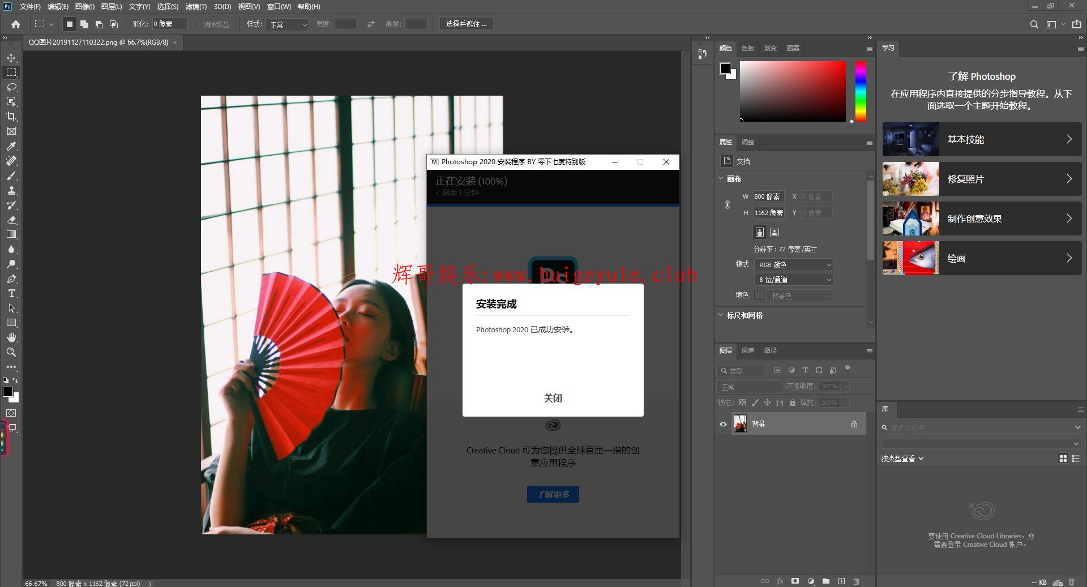Go to Photoshop Home screen
The width and height of the screenshot is (1087, 587).
[x=16, y=24]
